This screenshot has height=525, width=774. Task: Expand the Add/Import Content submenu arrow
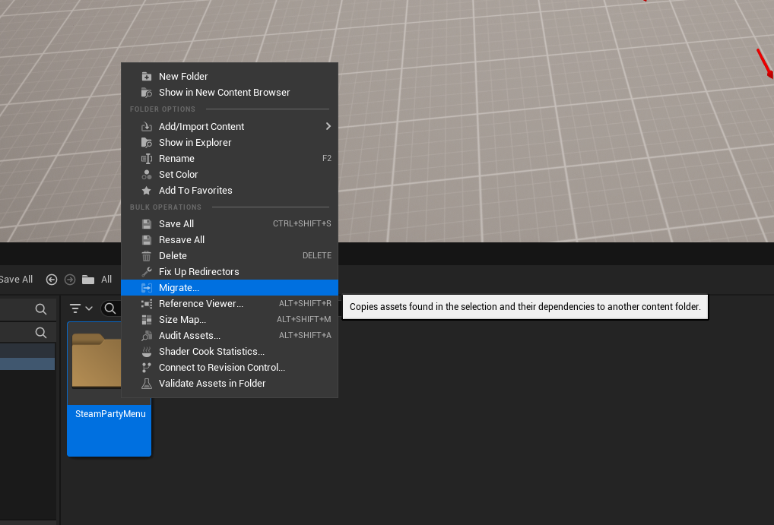[328, 126]
